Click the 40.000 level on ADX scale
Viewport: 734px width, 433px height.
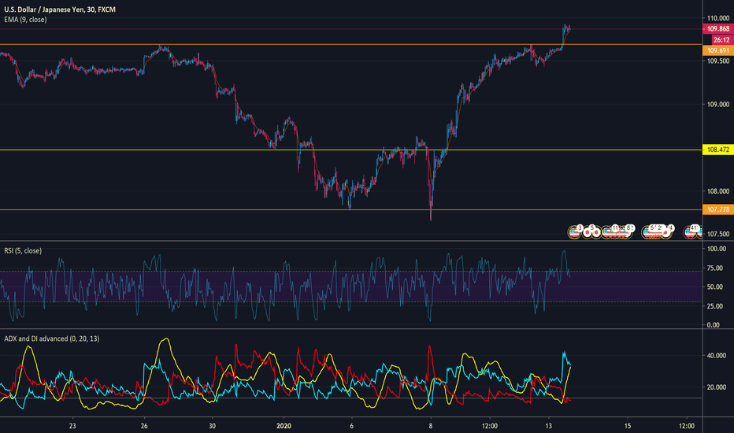[717, 356]
